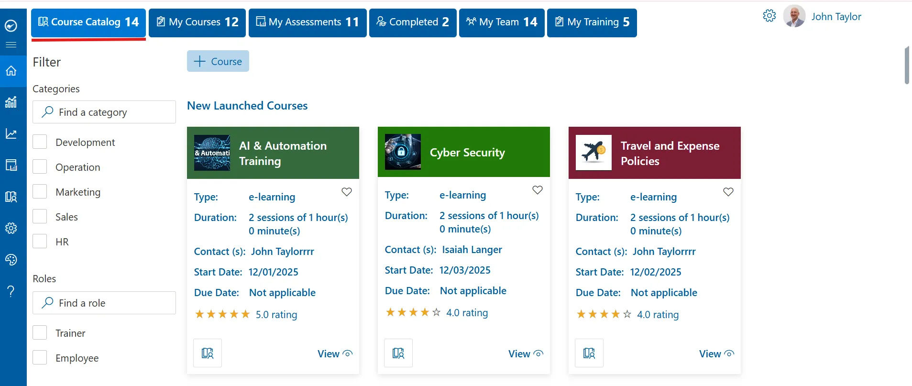Tick the Trainer role checkbox

pyautogui.click(x=40, y=333)
